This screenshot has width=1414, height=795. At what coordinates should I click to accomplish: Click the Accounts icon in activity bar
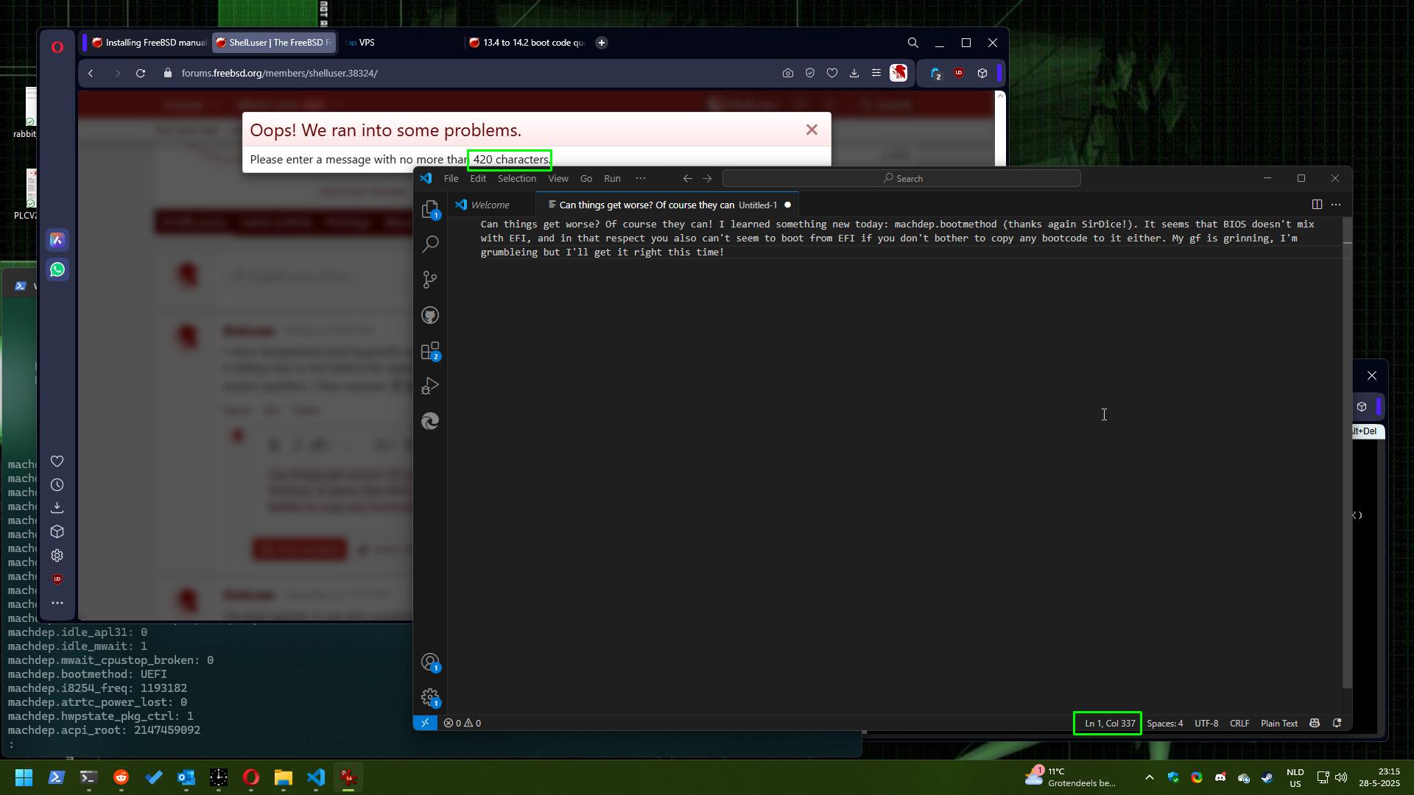(430, 662)
